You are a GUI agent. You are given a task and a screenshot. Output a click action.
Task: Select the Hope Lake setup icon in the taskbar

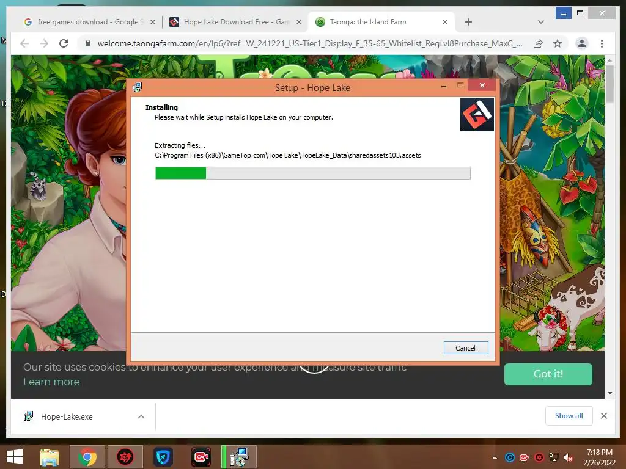pos(239,457)
